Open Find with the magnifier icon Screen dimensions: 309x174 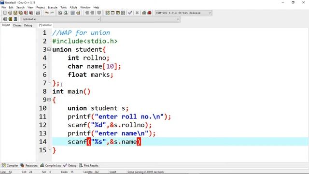coord(60,13)
